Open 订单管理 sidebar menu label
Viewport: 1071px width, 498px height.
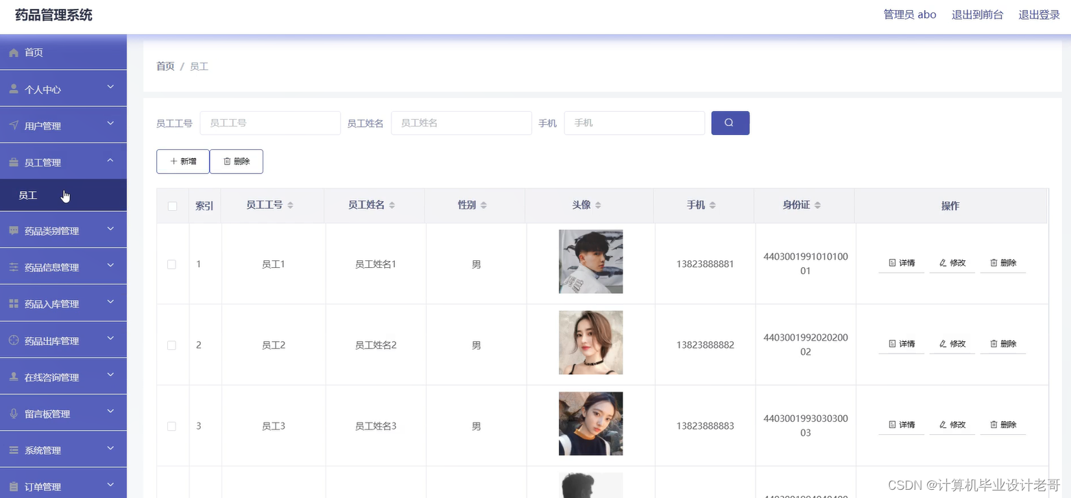(43, 487)
